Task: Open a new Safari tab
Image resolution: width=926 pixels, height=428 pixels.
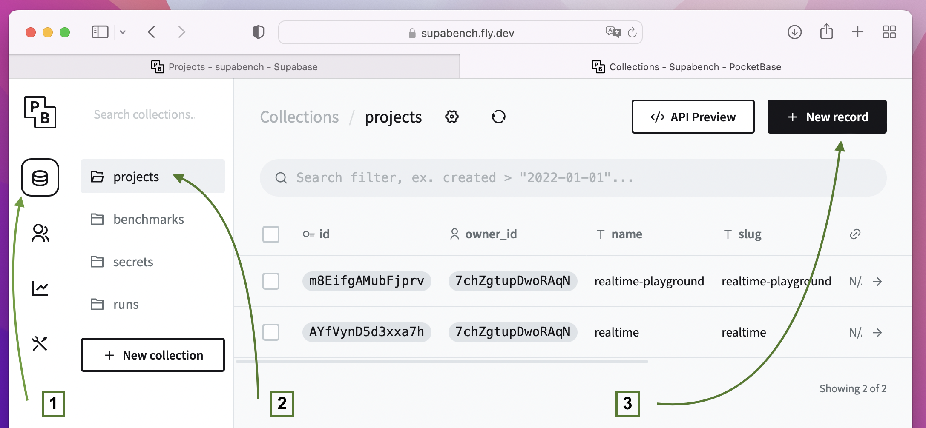Action: 857,32
